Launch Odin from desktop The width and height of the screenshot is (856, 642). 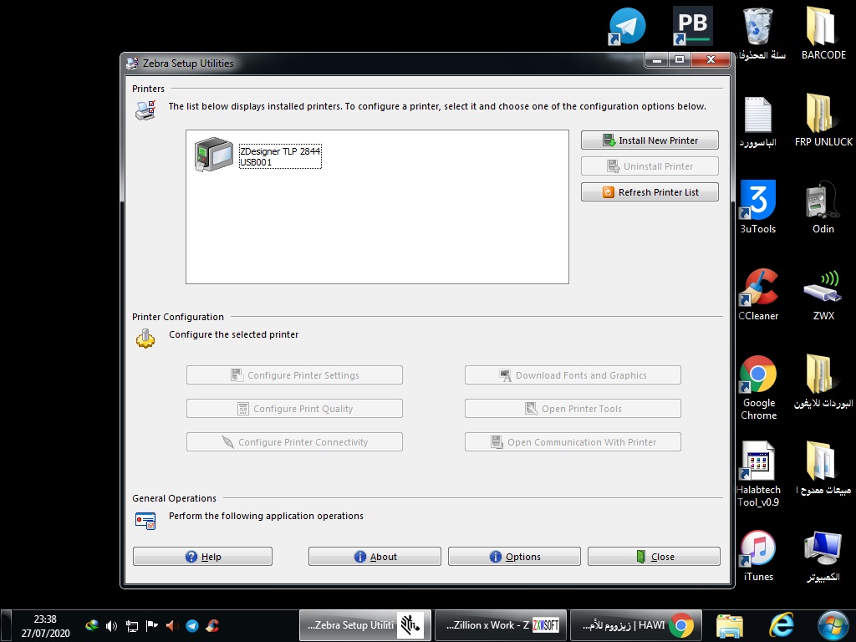coord(823,207)
